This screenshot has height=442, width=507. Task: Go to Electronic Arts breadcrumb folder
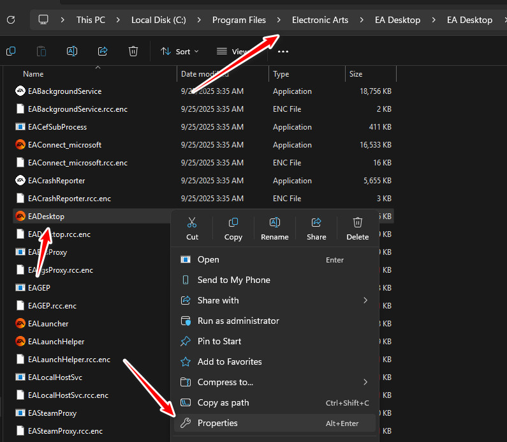320,20
